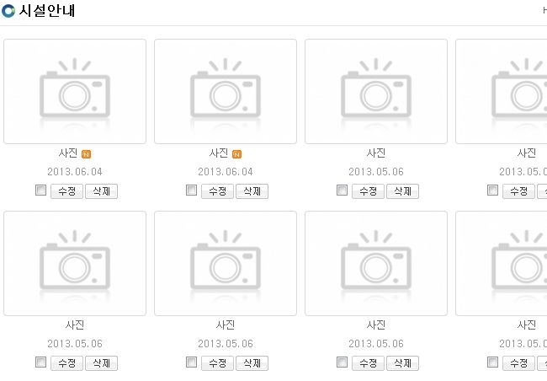Open the first camera placeholder thumbnail in top row
This screenshot has height=381, width=547.
[x=75, y=91]
